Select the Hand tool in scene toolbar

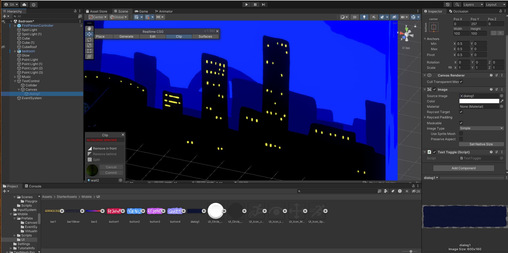pyautogui.click(x=89, y=29)
